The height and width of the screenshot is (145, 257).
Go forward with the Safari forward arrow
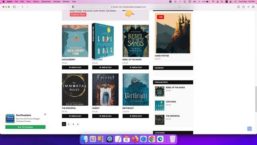(27, 7)
